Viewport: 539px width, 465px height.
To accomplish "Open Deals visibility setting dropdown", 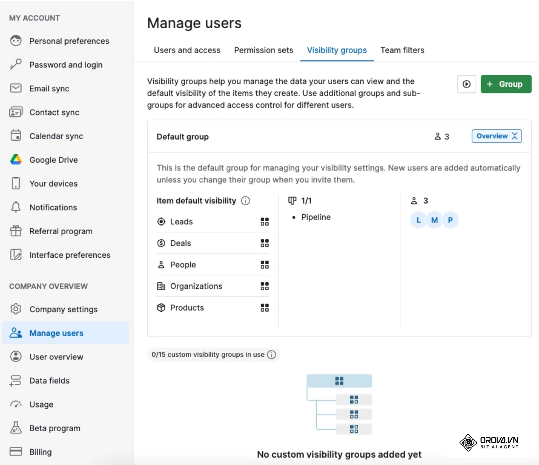I will [x=264, y=243].
